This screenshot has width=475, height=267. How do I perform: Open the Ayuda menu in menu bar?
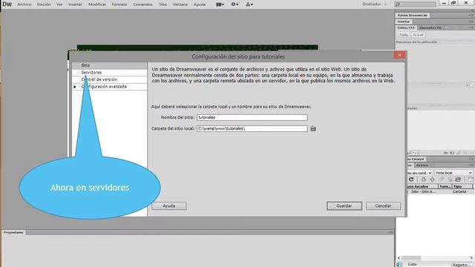pyautogui.click(x=200, y=4)
